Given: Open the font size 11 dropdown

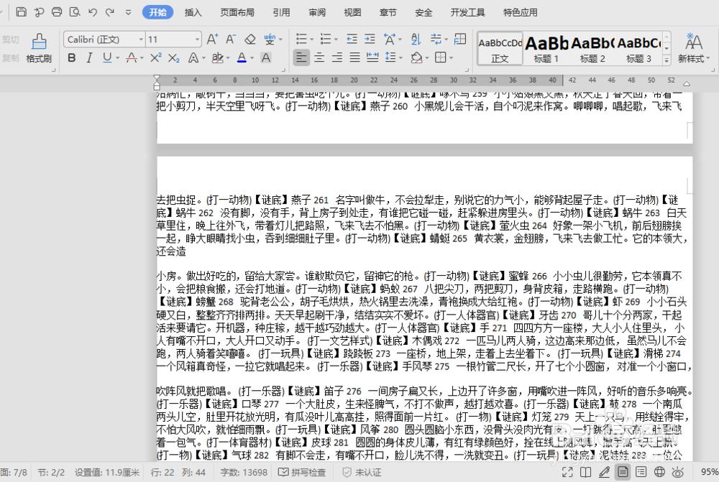Looking at the screenshot, I should coord(197,40).
